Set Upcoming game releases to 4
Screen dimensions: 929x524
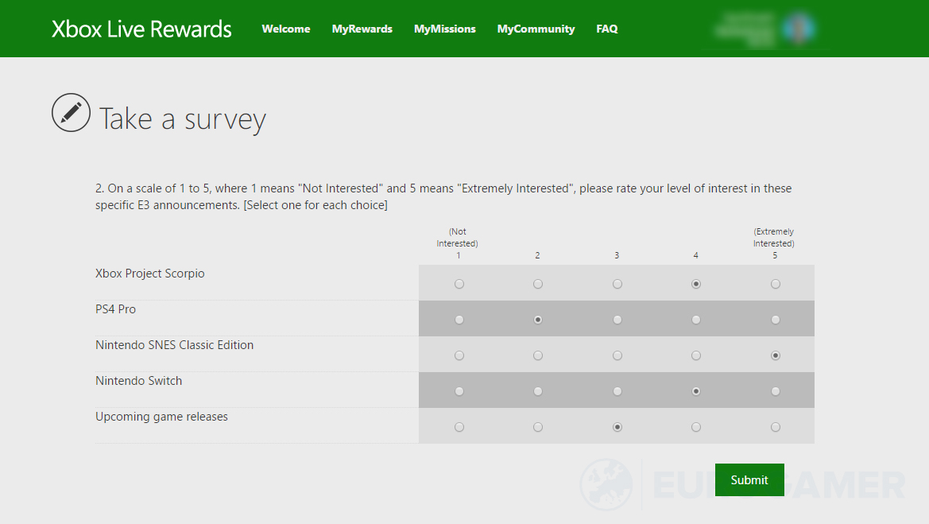[x=696, y=427]
